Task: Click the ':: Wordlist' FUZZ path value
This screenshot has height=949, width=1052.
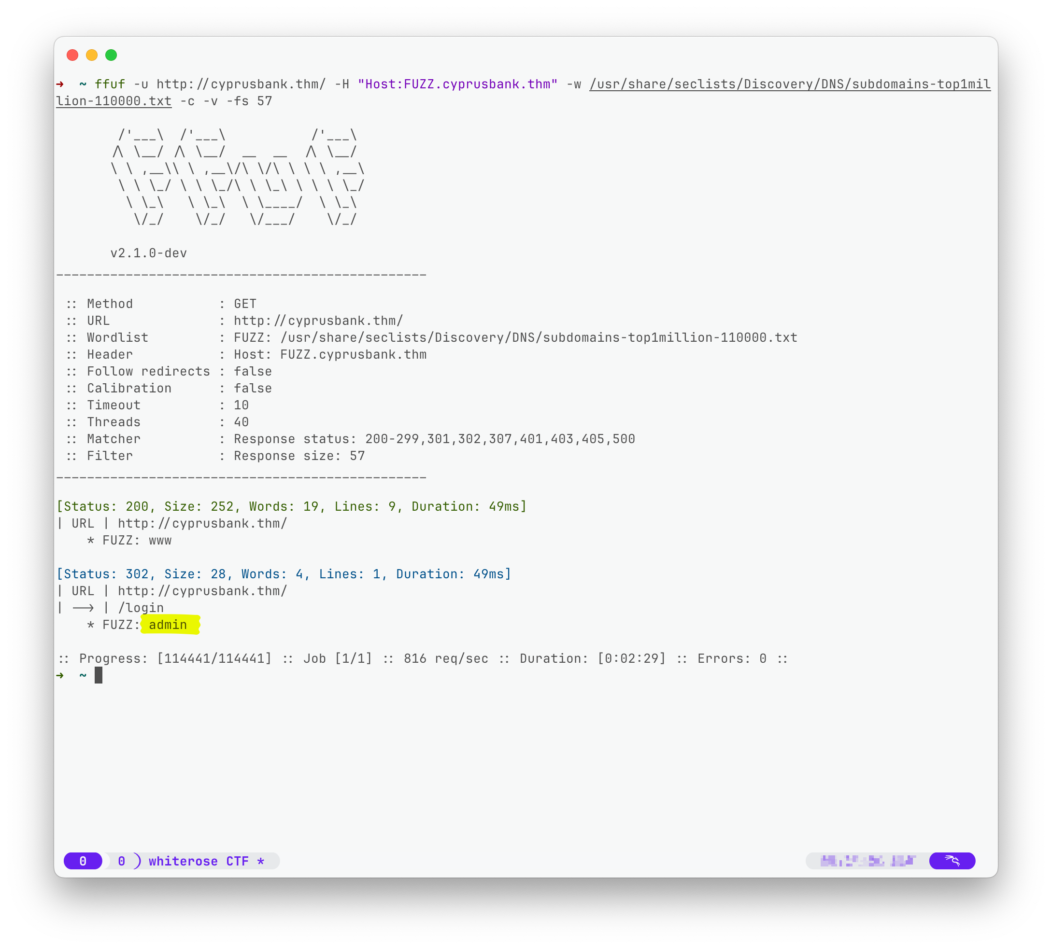Action: (515, 338)
